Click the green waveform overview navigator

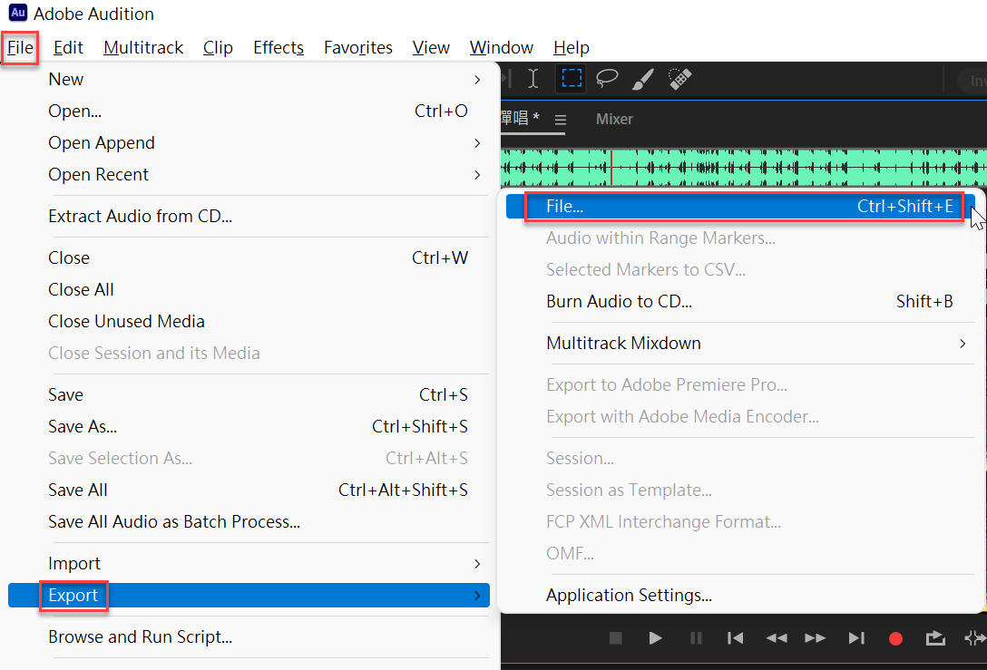tap(743, 168)
